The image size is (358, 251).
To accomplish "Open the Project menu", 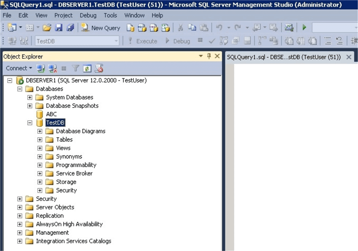I will click(63, 15).
